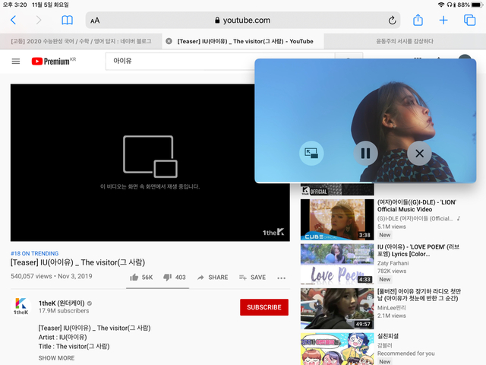Screen dimensions: 486x365
Task: Tap Safari back arrow
Action: pos(13,21)
